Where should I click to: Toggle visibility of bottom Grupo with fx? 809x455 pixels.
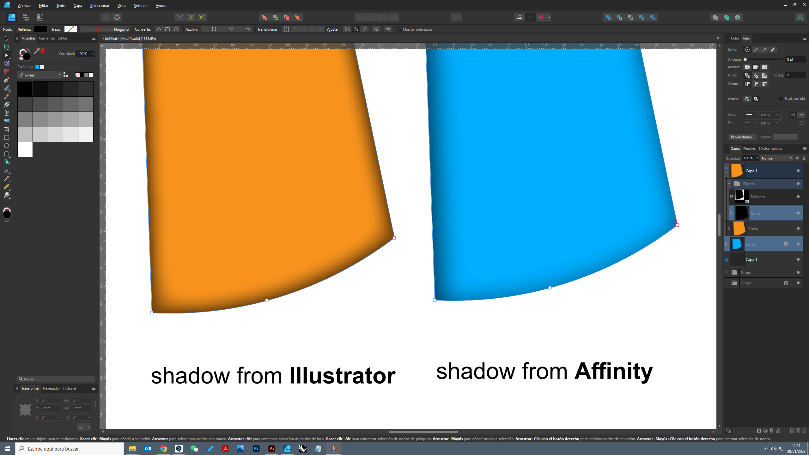point(798,283)
